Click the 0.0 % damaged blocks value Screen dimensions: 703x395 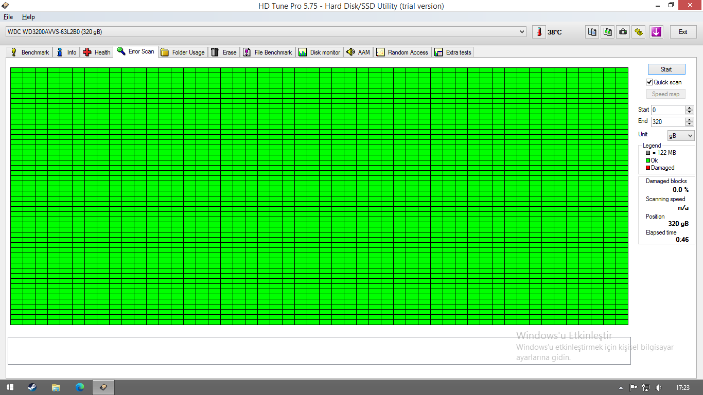pos(680,190)
